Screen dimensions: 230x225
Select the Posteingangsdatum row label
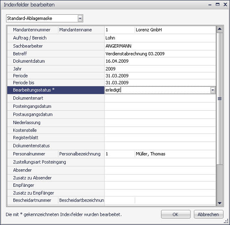(32, 106)
